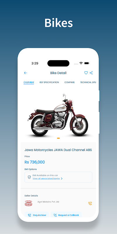Toggle the heart favorite icon
Screen dimensions: 117x234
click(86, 73)
